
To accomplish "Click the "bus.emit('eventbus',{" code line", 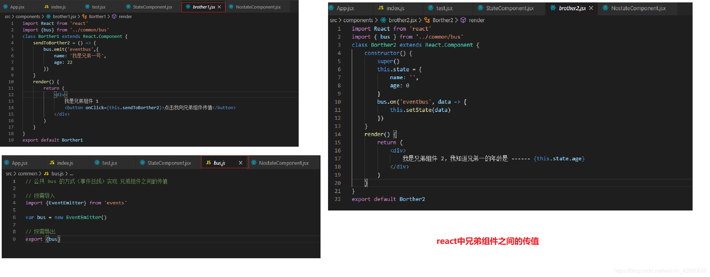I will click(x=71, y=49).
